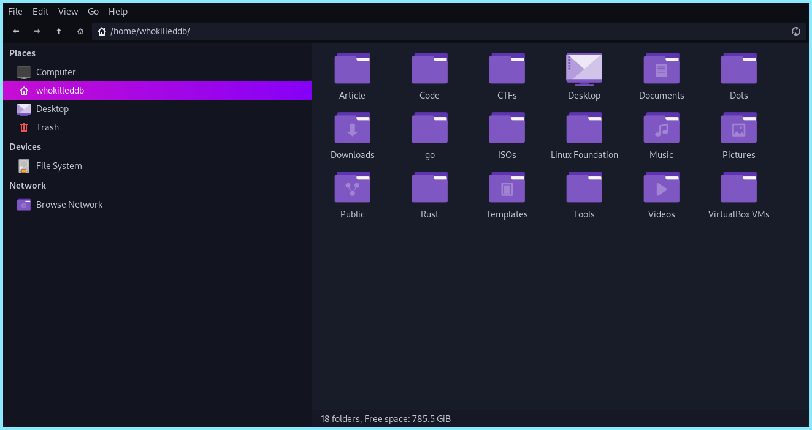Open Trash from the sidebar

(x=47, y=127)
